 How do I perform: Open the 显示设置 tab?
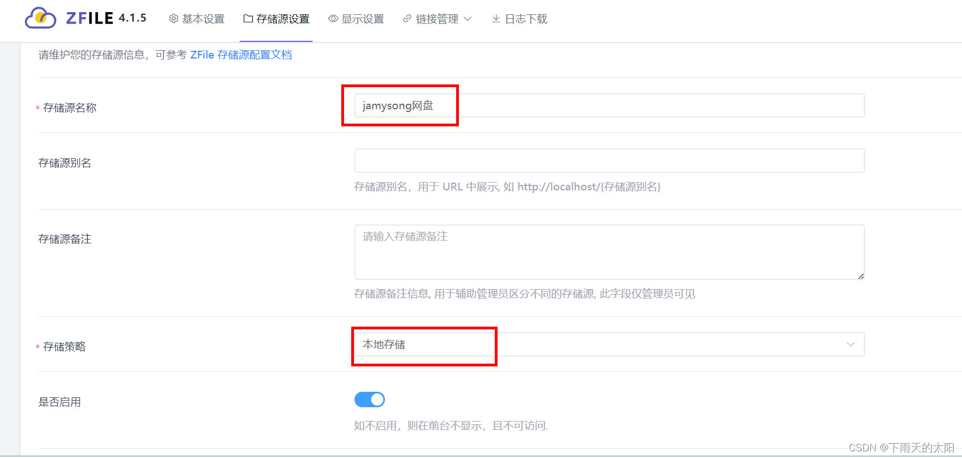pos(356,19)
